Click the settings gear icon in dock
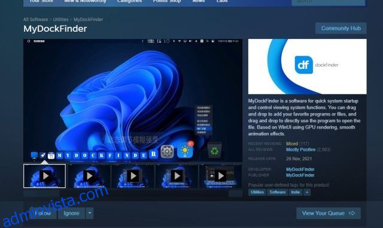Image resolution: width=383 pixels, height=228 pixels. [167, 151]
